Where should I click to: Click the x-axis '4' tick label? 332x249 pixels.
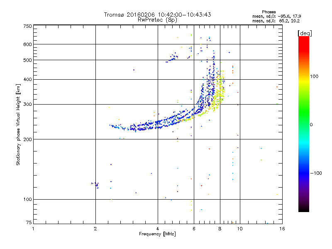tap(158, 229)
